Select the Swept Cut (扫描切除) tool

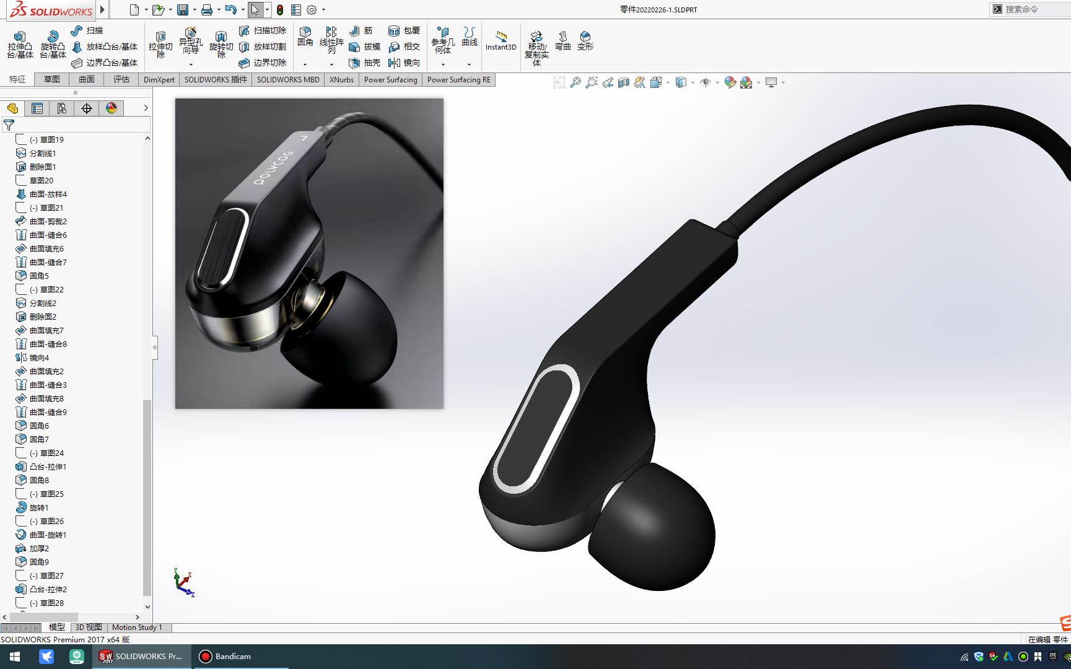tap(263, 30)
